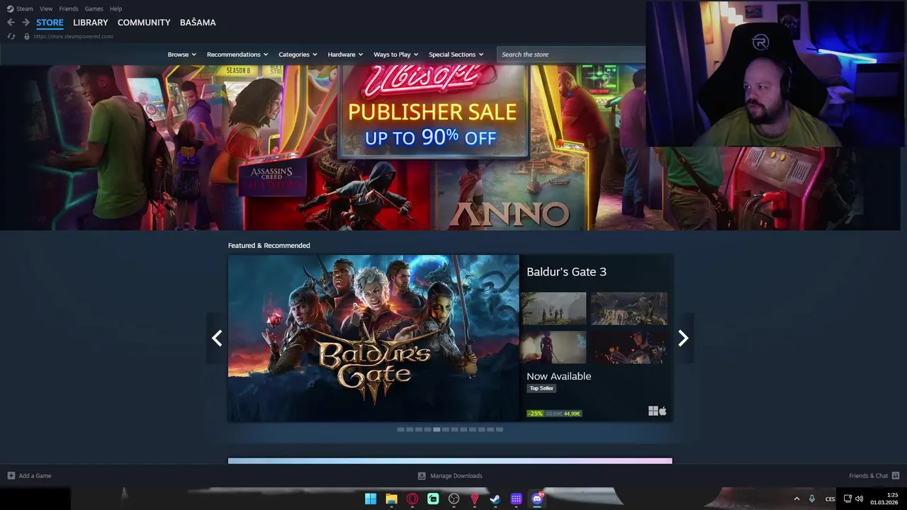
Task: Open the BAŠAMA profile tab
Action: point(198,23)
